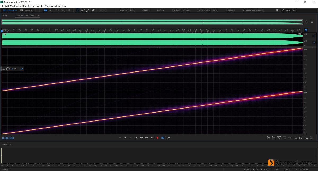Screen dimensions: 318x171
Task: Click the list icon beside the overview
Action: tap(312, 22)
